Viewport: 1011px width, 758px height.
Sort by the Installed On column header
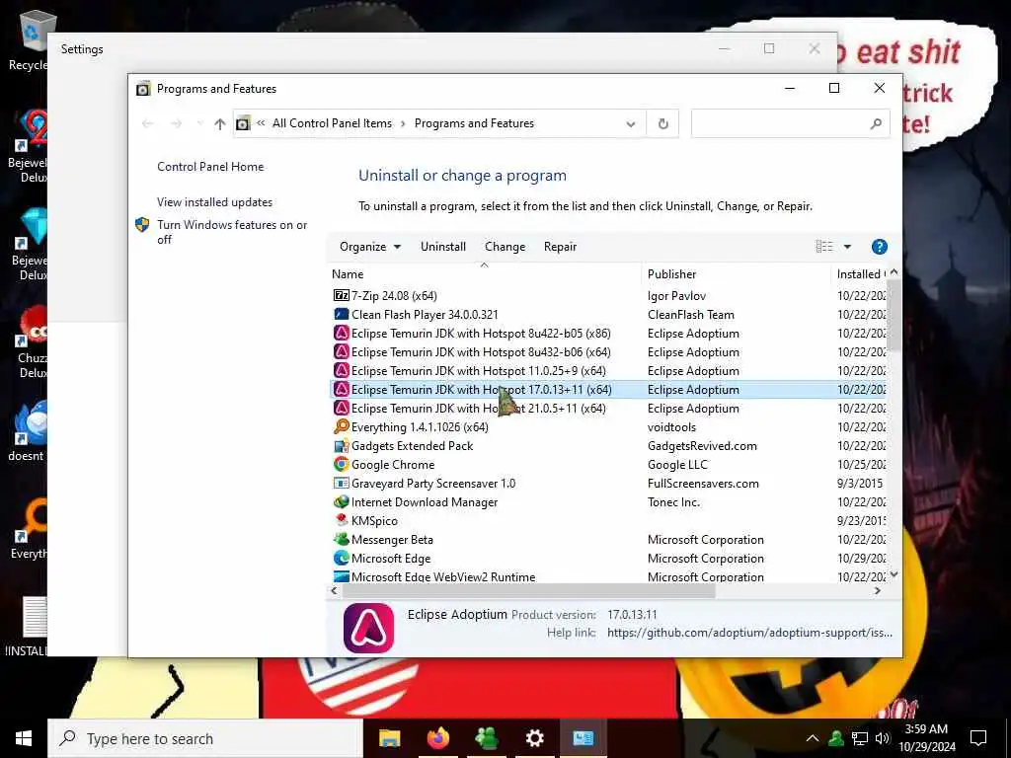(860, 274)
